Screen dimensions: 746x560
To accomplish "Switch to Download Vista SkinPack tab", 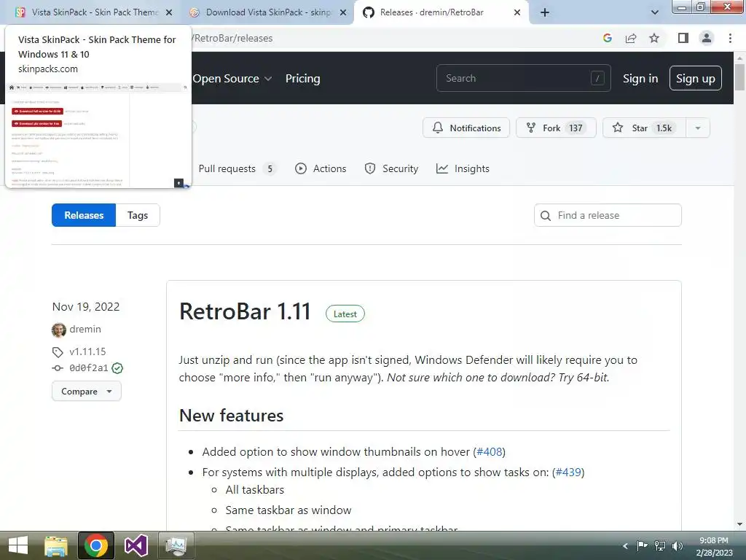I will pos(267,12).
